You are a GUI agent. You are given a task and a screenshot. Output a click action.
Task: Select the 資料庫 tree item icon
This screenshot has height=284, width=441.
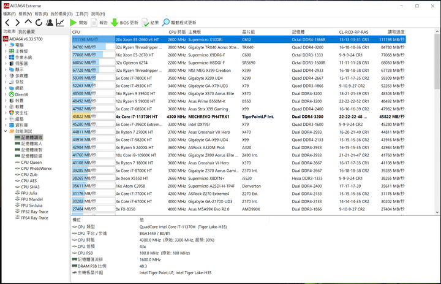coord(12,125)
